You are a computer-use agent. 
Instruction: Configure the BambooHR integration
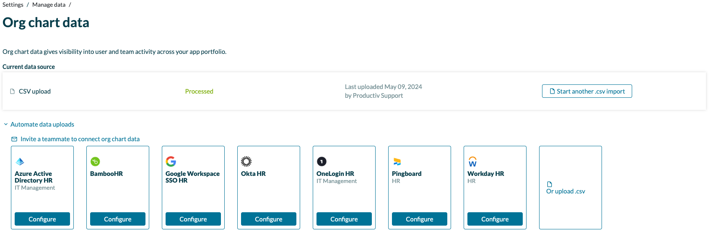coord(118,219)
